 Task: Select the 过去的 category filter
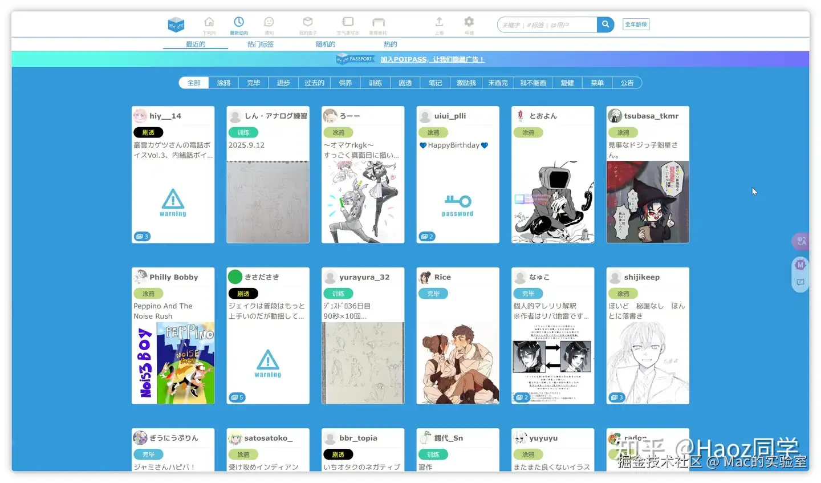click(314, 83)
